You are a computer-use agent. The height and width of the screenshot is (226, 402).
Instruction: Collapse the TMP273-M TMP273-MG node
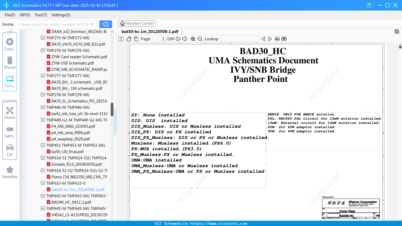click(x=43, y=38)
